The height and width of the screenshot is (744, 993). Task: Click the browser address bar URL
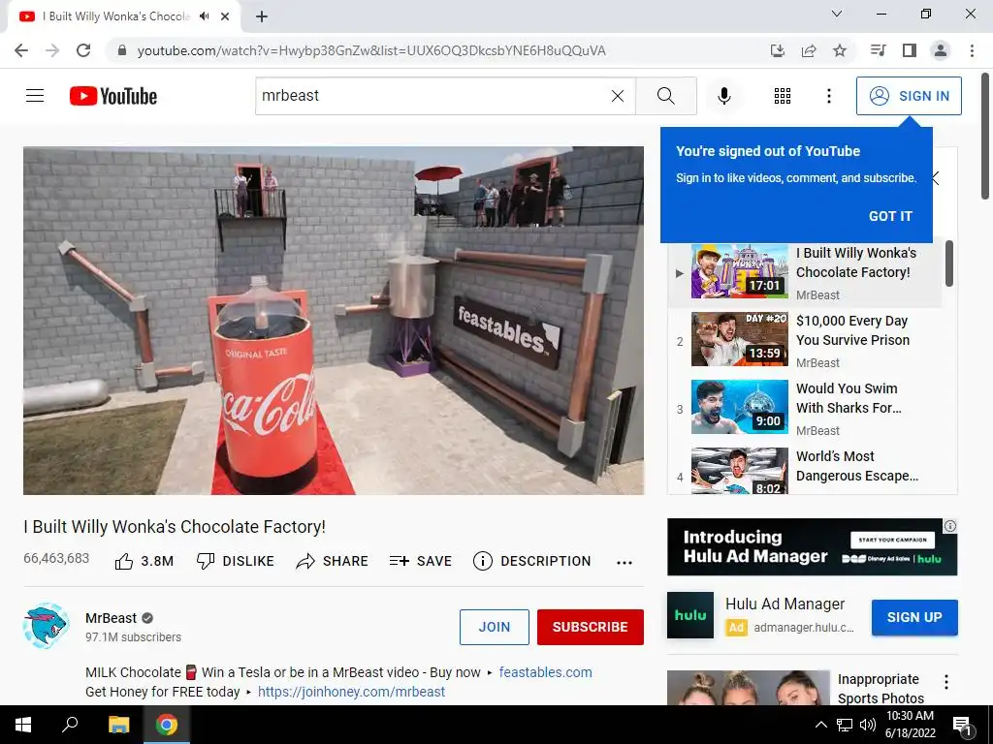(x=371, y=50)
